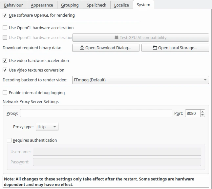Select the Spellcheck tab
This screenshot has width=212, height=189.
(96, 5)
